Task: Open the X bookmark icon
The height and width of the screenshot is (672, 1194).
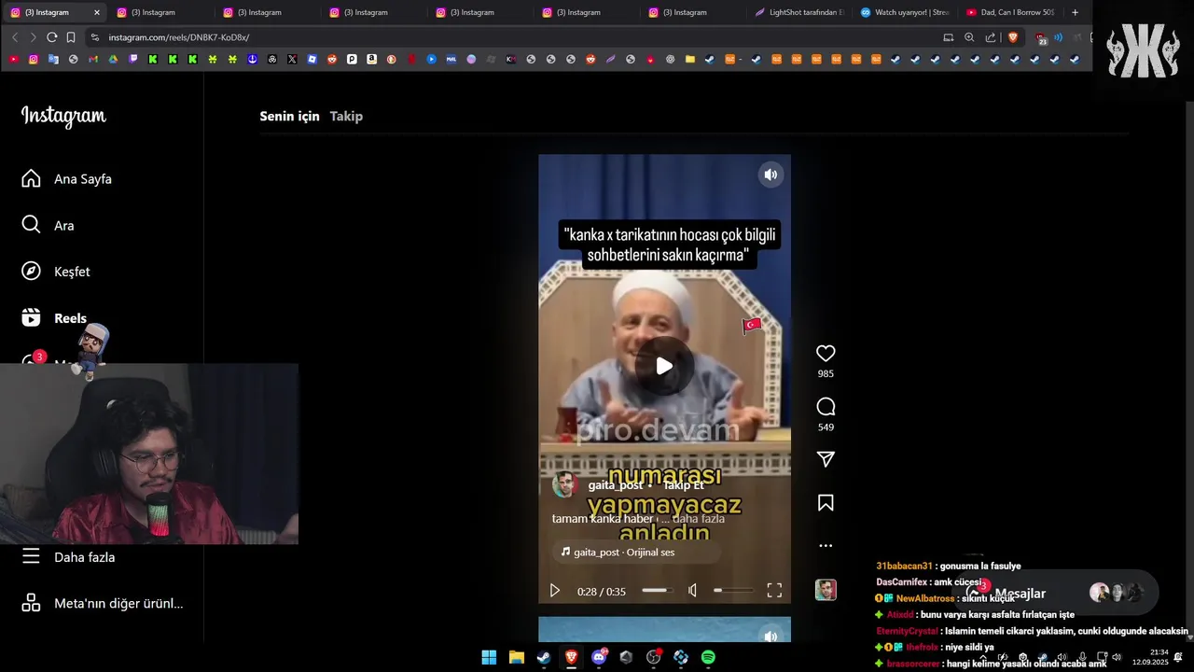Action: (292, 59)
